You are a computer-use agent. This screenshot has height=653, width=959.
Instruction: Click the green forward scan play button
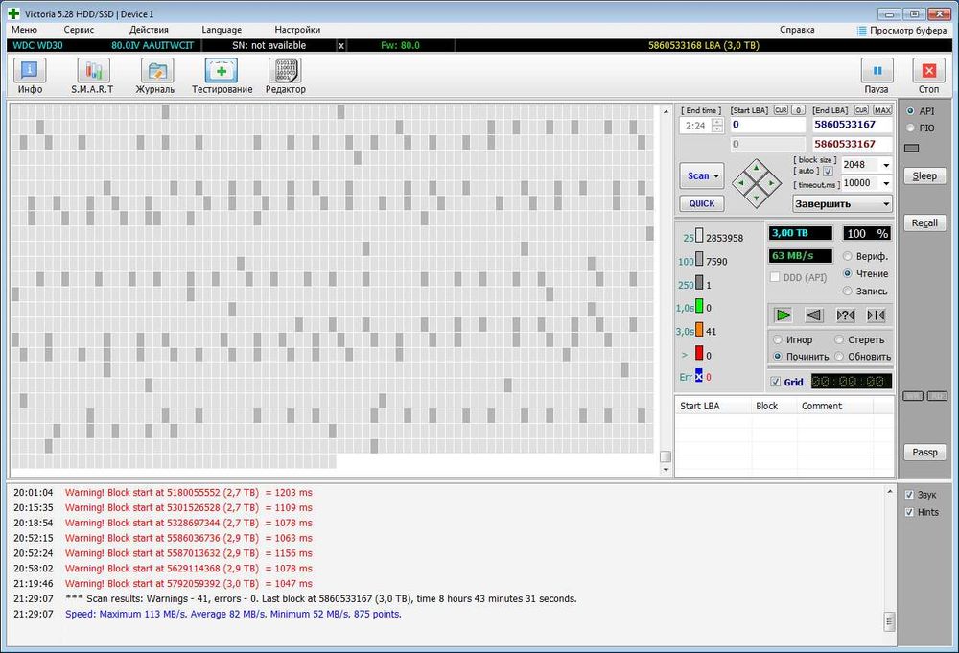pyautogui.click(x=783, y=315)
